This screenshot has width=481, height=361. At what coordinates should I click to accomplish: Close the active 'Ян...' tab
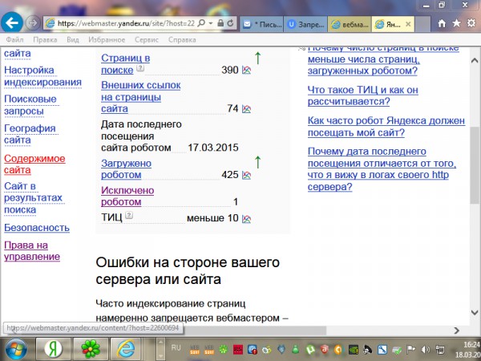click(408, 24)
